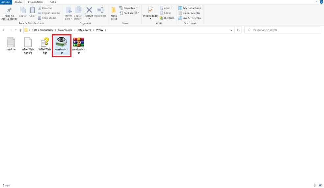Viewport: 324px width, 188px height.
Task: Invert selection with Inverter seleção
Action: pyautogui.click(x=189, y=18)
